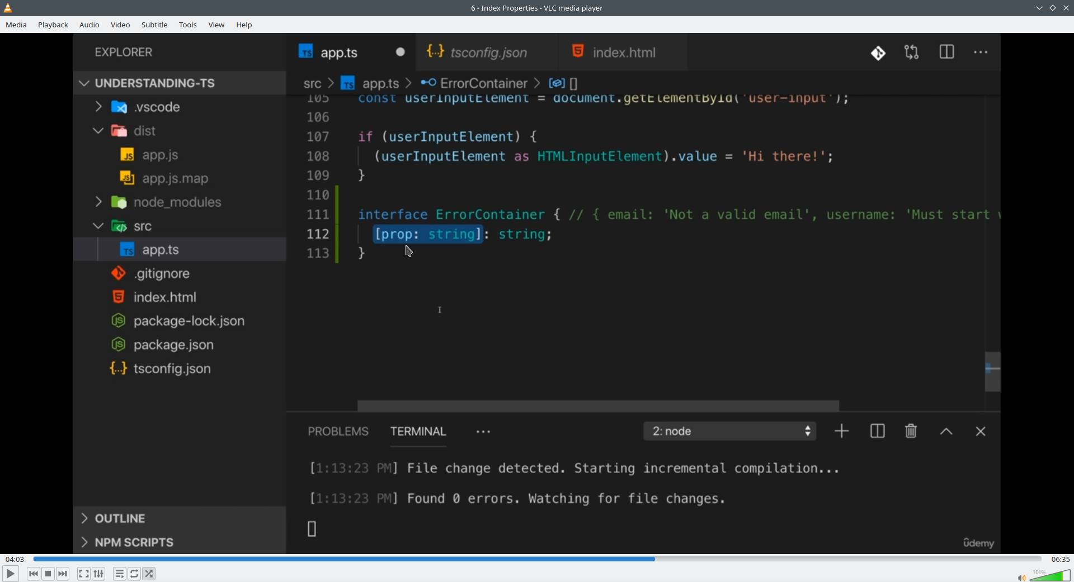Click the editor minimap slider
Image resolution: width=1074 pixels, height=582 pixels.
tap(992, 372)
